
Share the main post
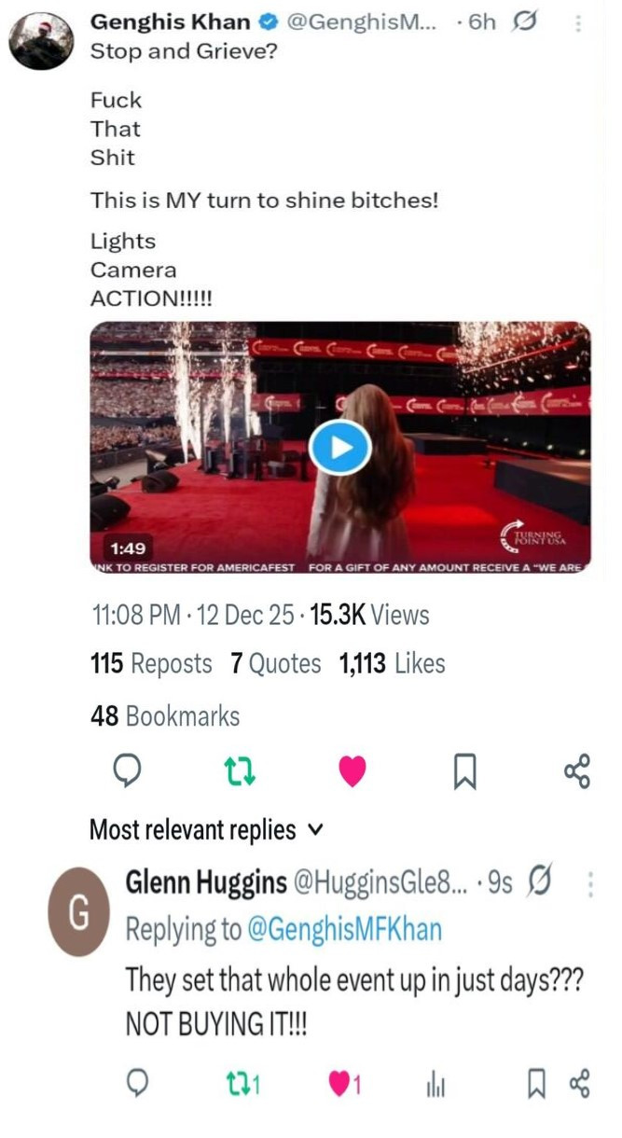(577, 770)
